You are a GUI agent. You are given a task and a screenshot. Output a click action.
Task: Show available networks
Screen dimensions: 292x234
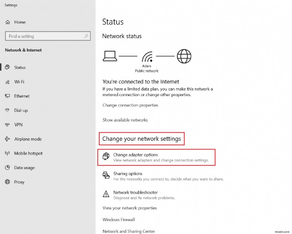125,120
